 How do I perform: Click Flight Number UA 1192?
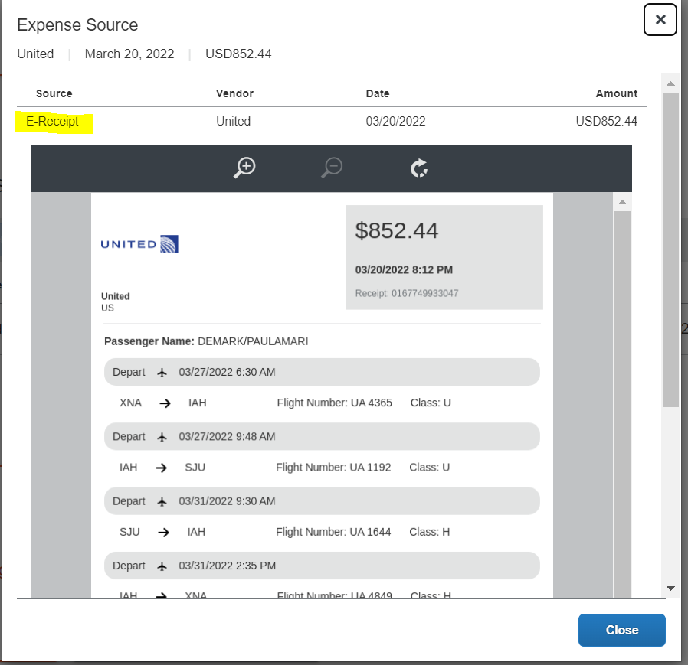[x=333, y=468]
